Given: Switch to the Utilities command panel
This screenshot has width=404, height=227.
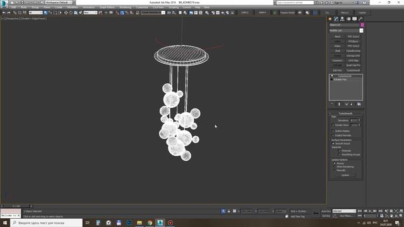Looking at the screenshot, I should 360,19.
